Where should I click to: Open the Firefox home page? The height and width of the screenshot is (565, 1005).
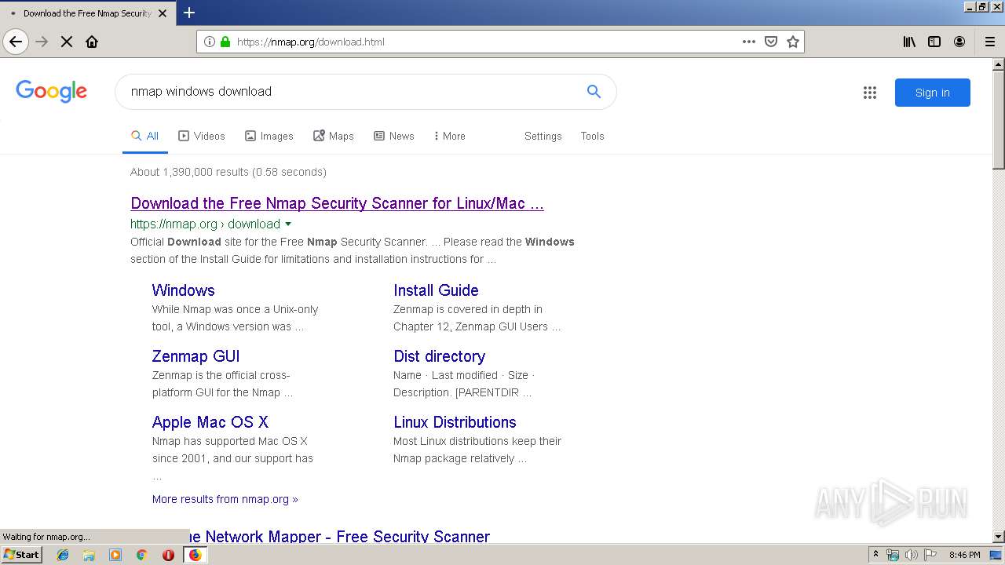(92, 42)
